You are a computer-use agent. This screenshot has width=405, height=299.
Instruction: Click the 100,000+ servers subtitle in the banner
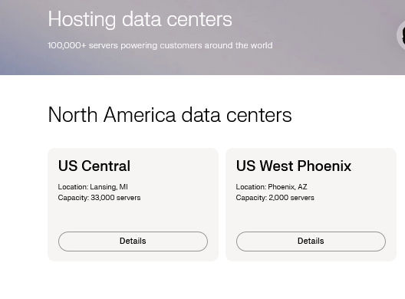(160, 45)
